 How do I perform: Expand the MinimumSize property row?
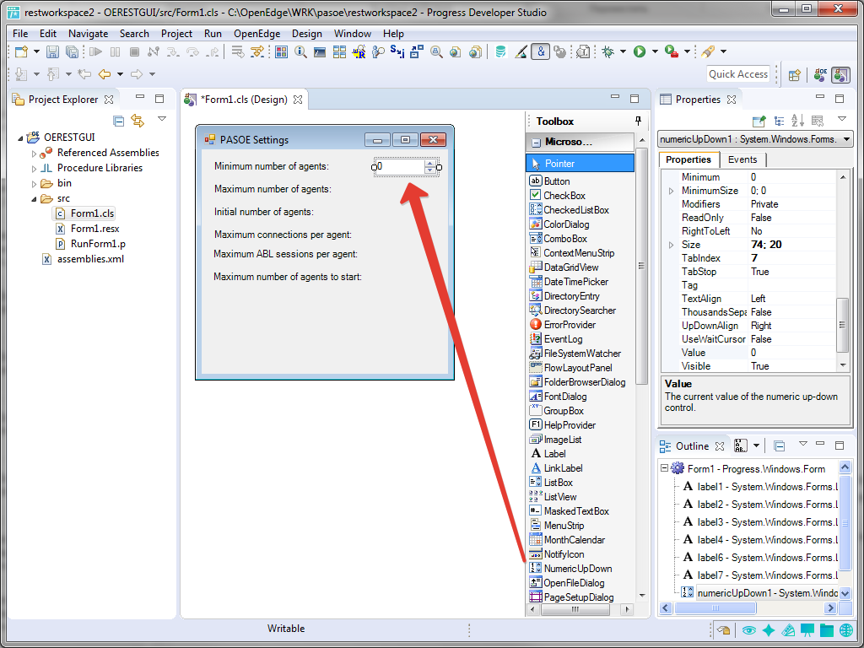671,191
